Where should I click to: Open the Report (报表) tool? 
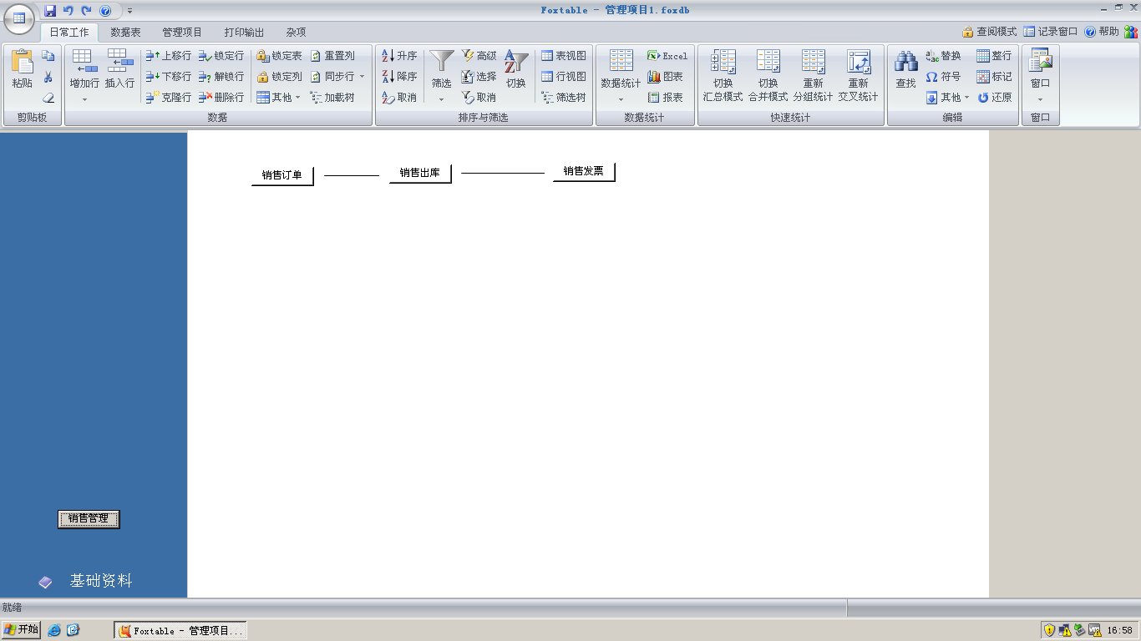pyautogui.click(x=666, y=98)
